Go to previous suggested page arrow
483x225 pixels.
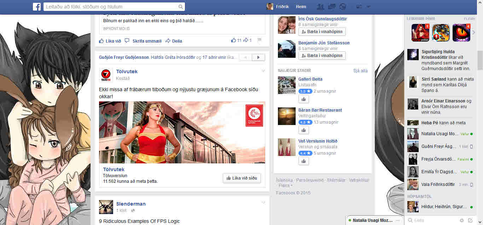coord(246,57)
